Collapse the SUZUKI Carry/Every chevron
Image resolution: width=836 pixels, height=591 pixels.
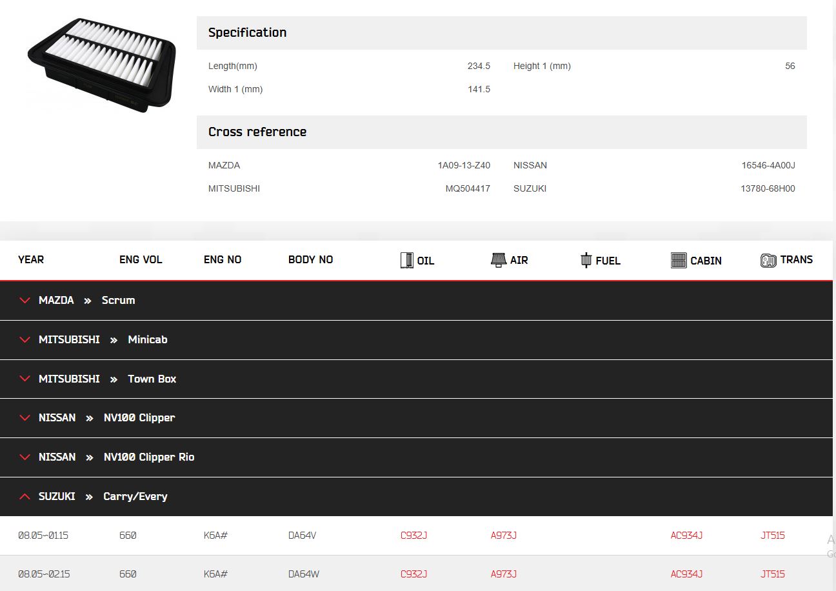(x=25, y=496)
